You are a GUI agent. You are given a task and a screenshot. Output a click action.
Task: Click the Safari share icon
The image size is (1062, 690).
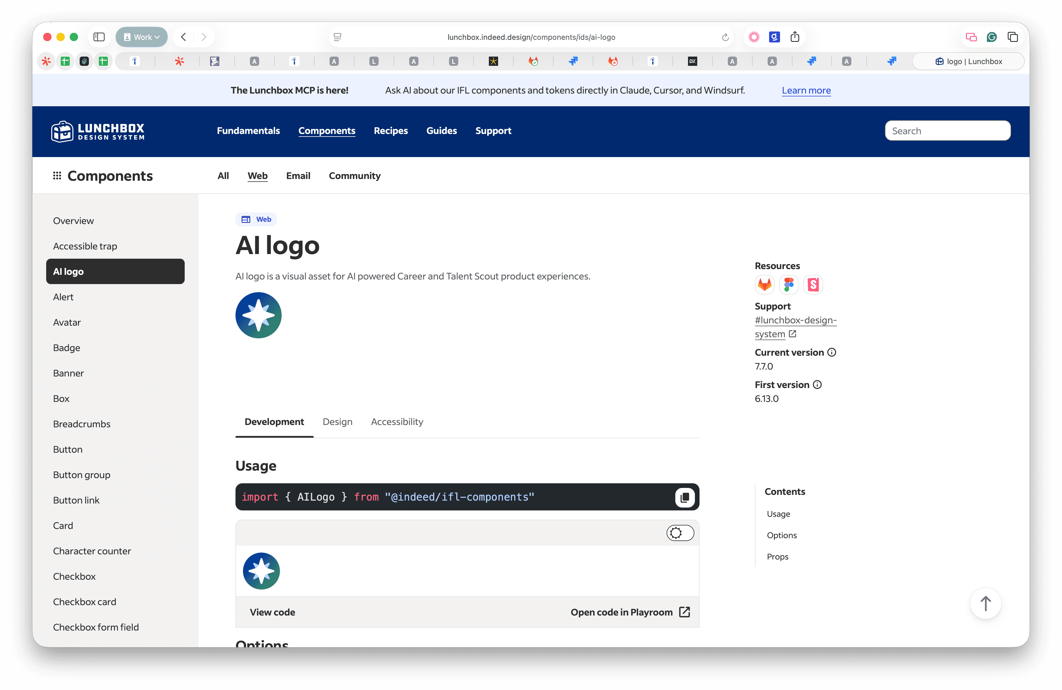(795, 37)
